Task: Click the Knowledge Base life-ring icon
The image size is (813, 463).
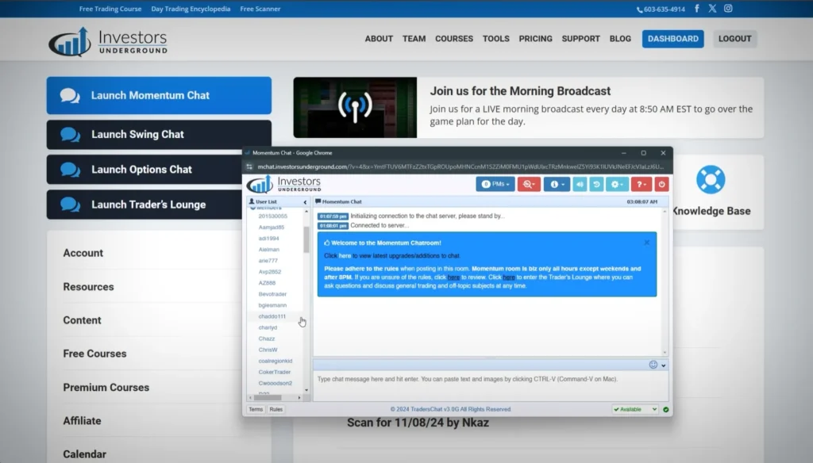Action: pos(709,180)
